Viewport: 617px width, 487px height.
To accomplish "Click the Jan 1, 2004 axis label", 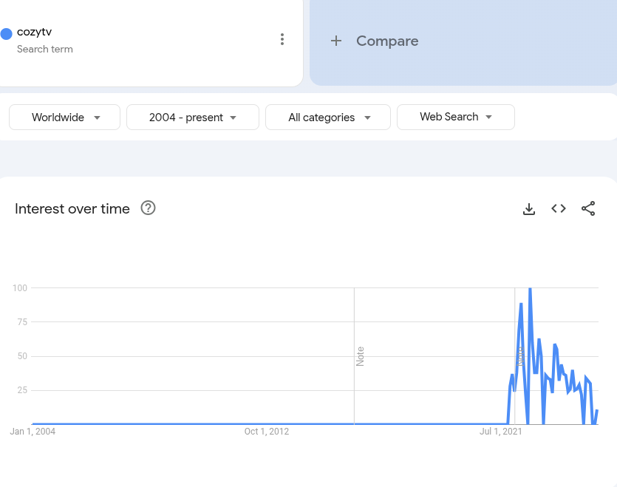I will [x=33, y=432].
